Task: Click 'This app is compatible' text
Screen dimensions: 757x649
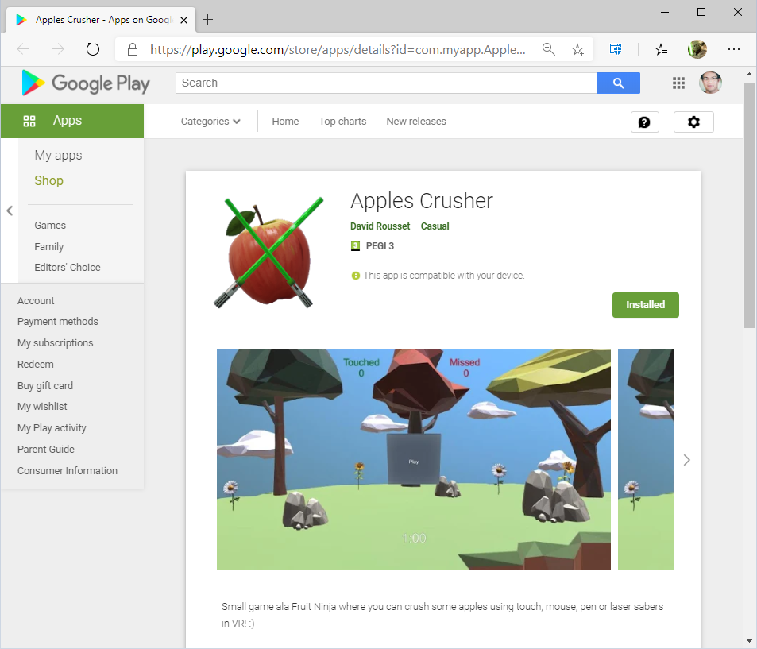Action: pos(444,276)
